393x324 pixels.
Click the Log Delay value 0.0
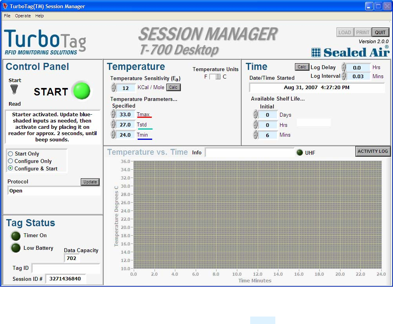[358, 68]
